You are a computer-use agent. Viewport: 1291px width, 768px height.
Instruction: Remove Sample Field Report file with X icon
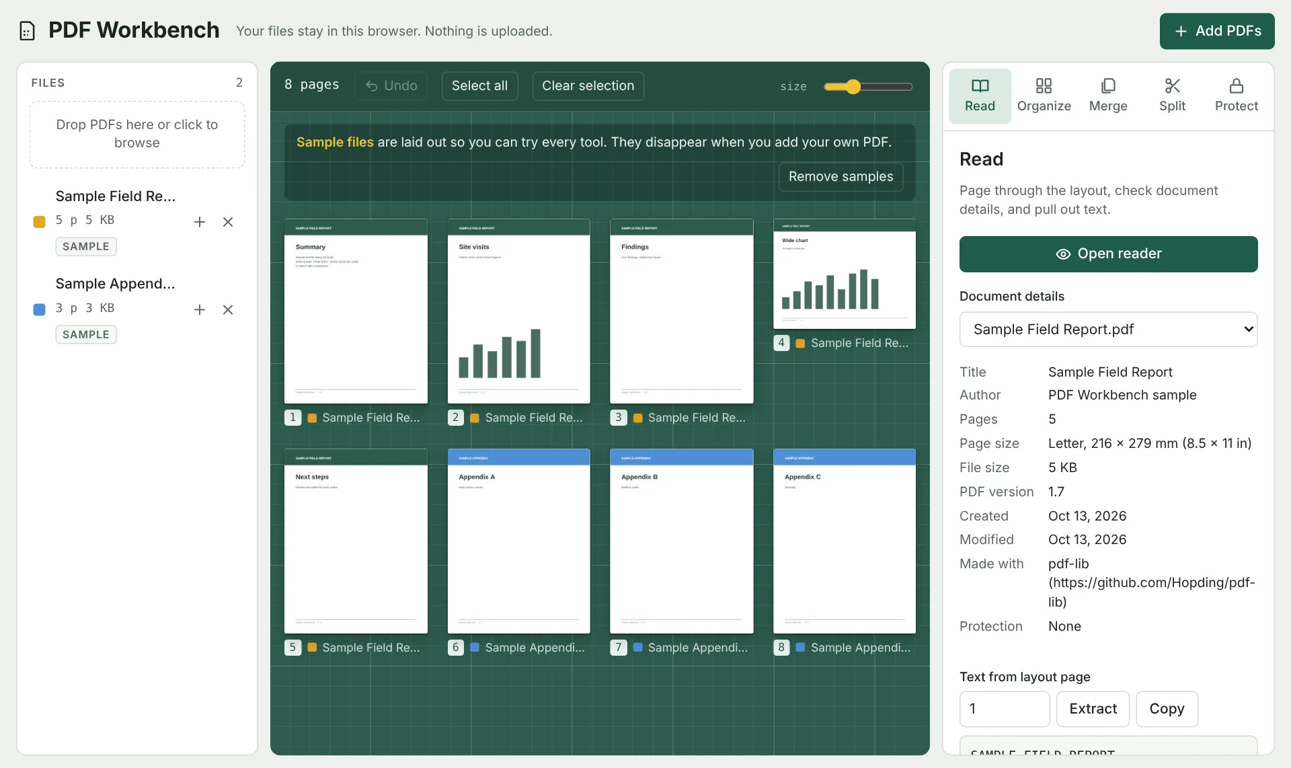click(228, 222)
